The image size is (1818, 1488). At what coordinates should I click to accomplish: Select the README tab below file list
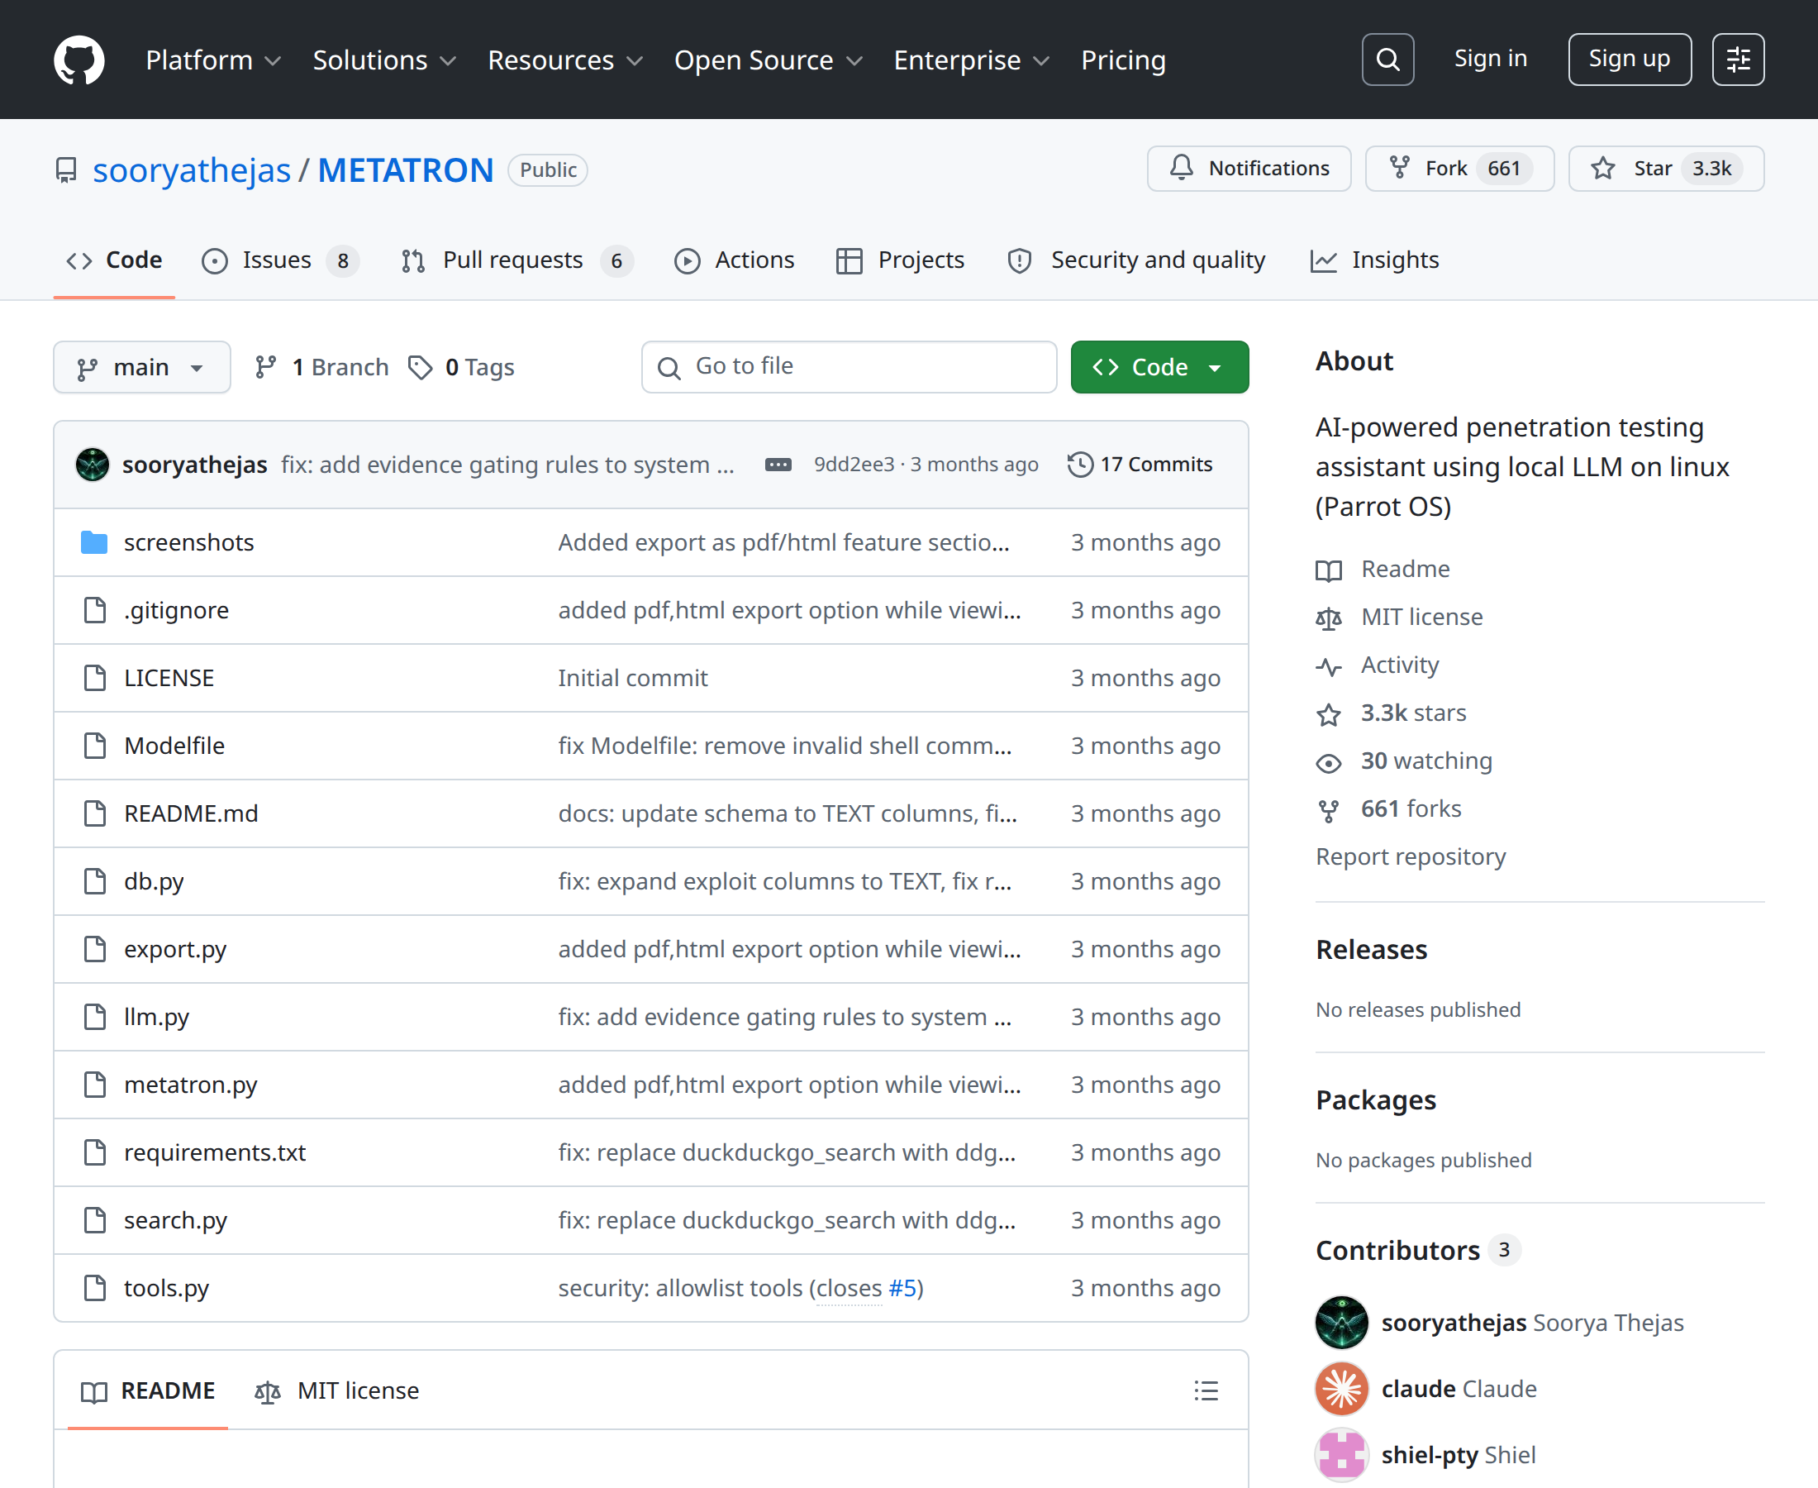(147, 1390)
